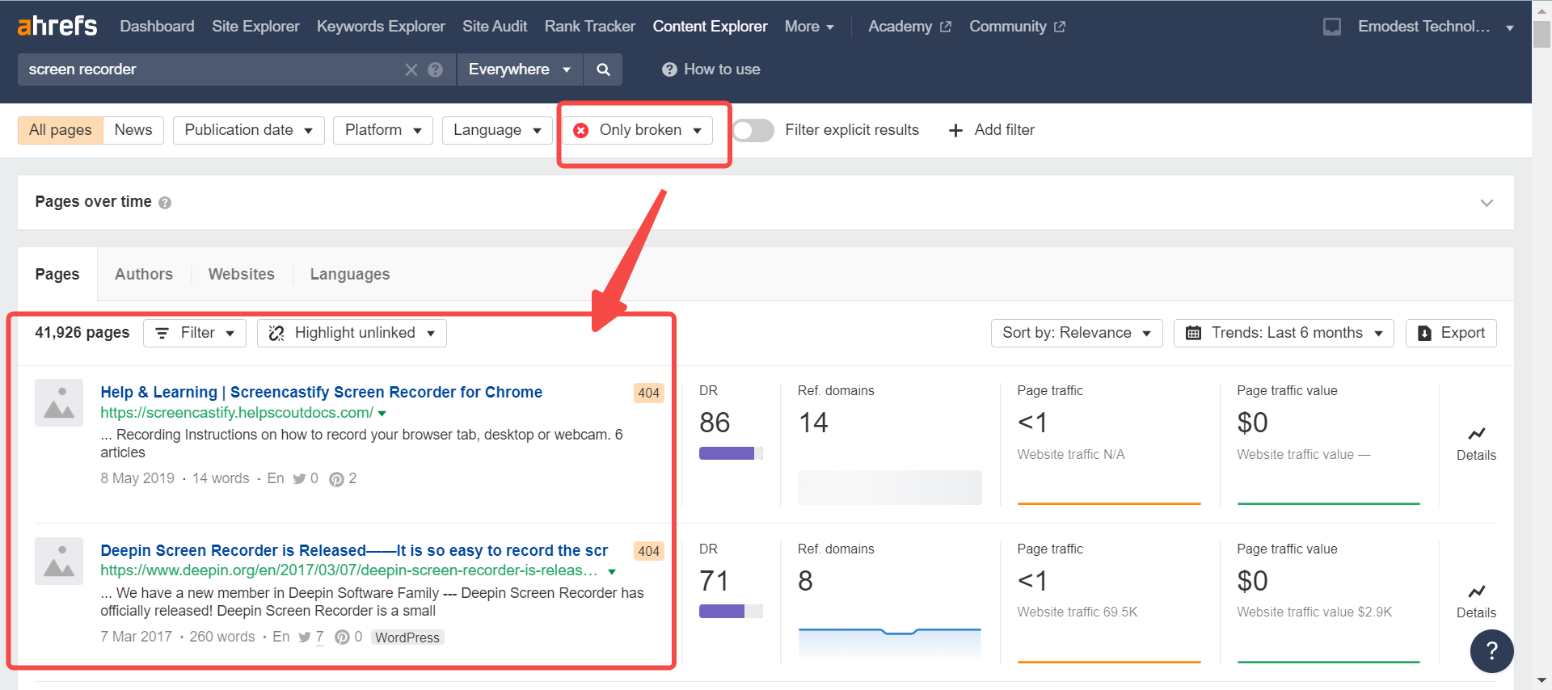
Task: Open Emodest Technol... account menu
Action: [x=1436, y=27]
